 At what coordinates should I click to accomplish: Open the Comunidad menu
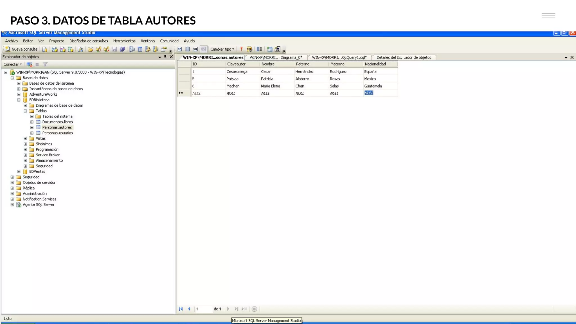(169, 41)
